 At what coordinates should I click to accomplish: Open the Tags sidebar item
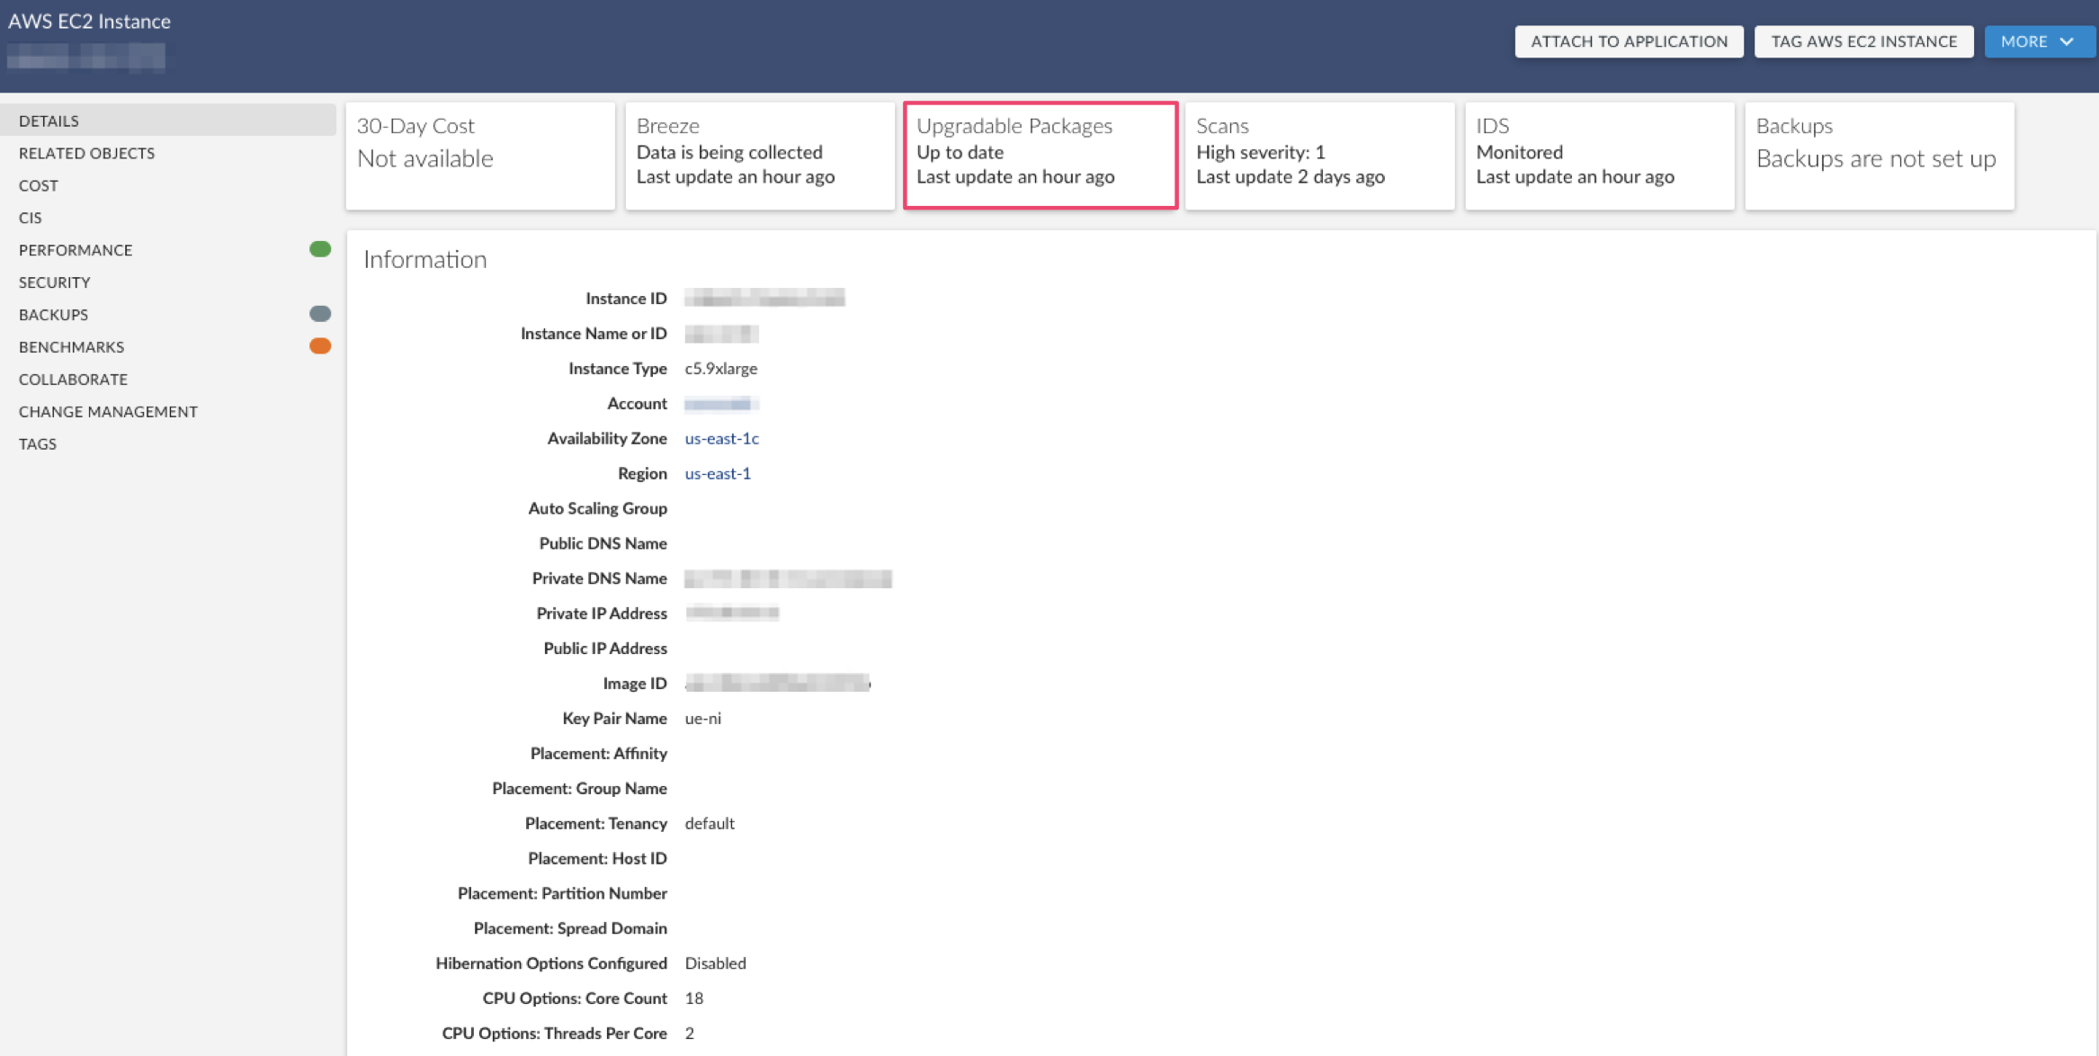tap(38, 444)
